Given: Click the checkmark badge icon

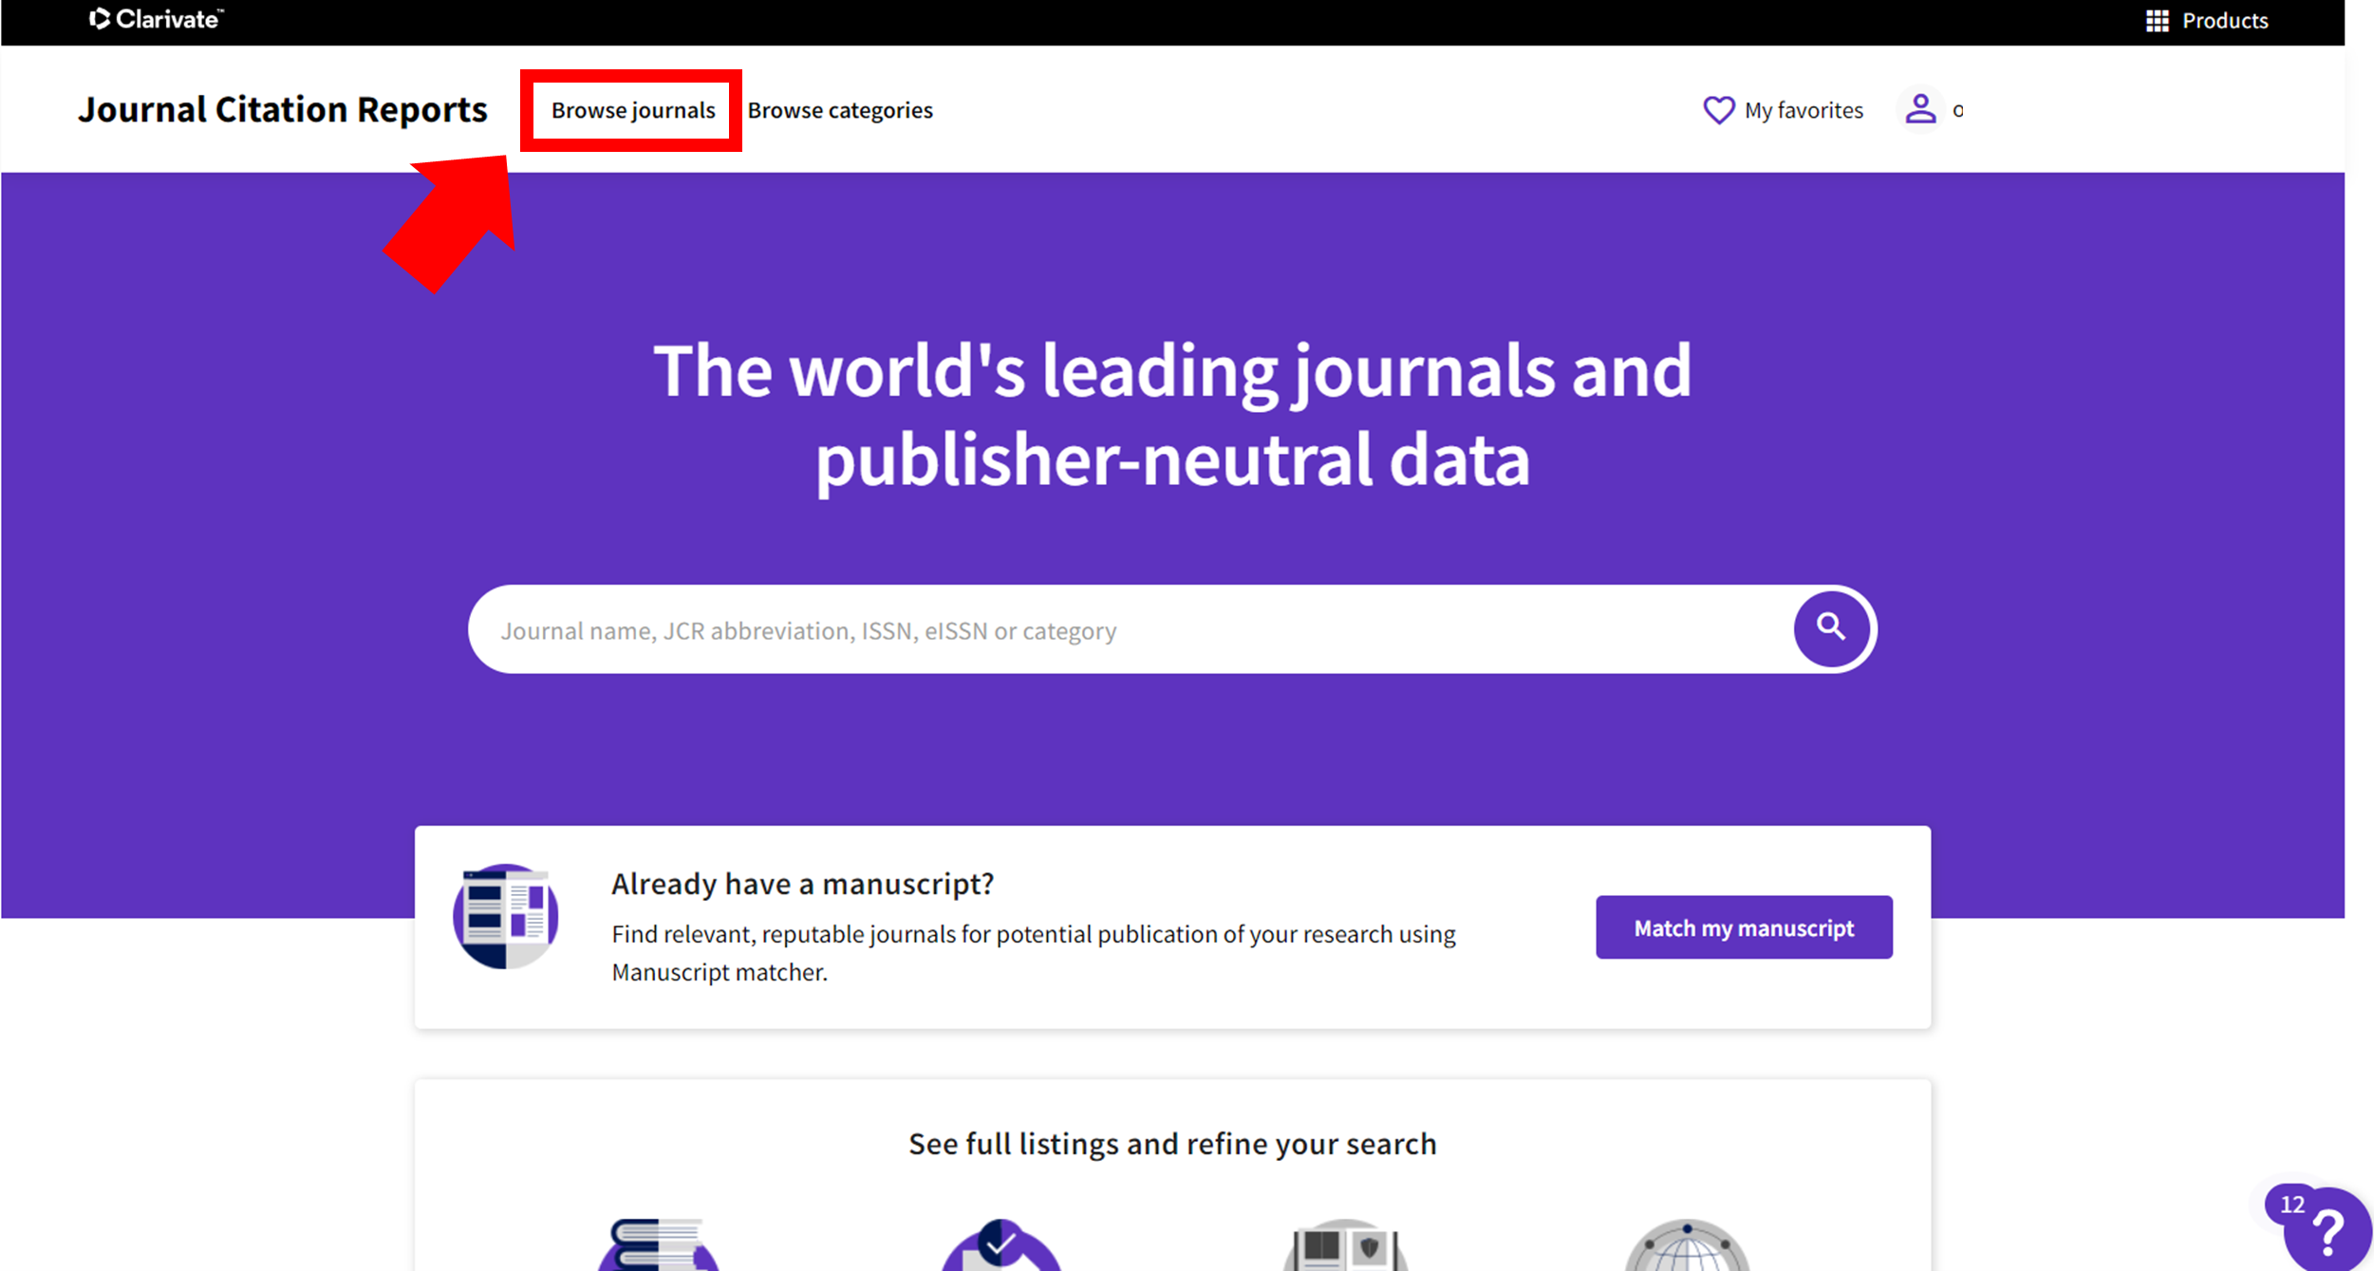Looking at the screenshot, I should click(x=1000, y=1244).
